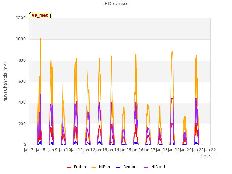Click the Jan 22 x-axis label
This screenshot has width=232, height=174.
coord(210,150)
